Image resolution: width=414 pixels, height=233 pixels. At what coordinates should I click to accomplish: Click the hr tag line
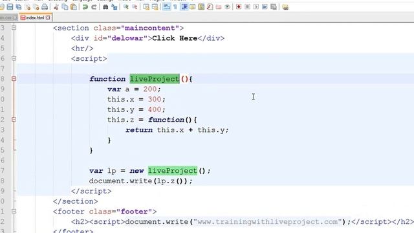82,49
